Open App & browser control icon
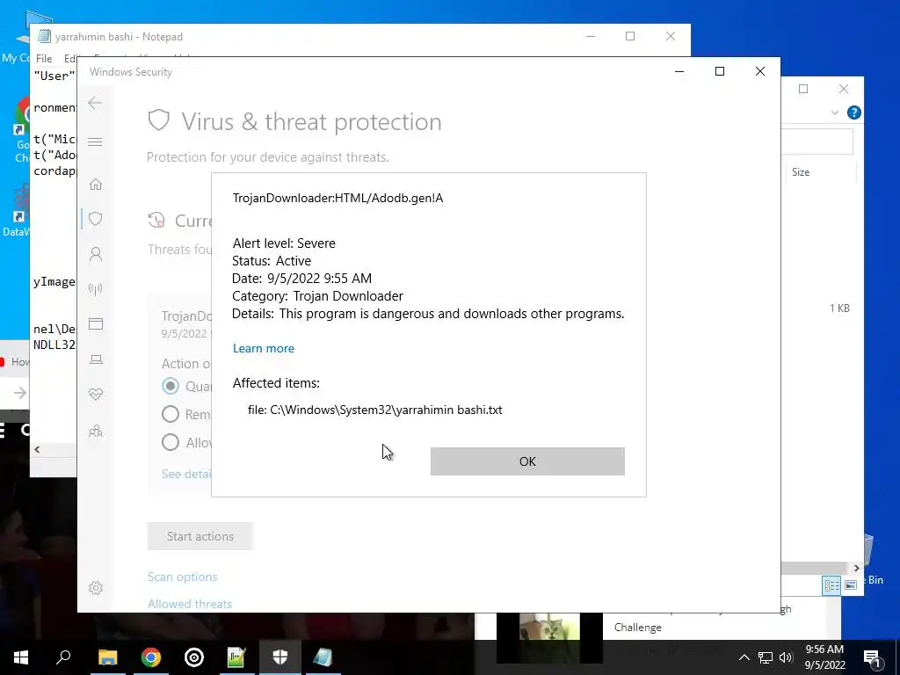Viewport: 900px width, 675px height. [96, 324]
